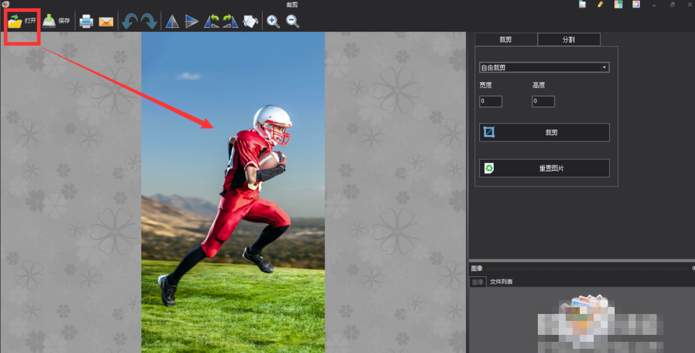Open the 自由裁剪 crop mode dropdown
695x353 pixels.
coord(543,68)
